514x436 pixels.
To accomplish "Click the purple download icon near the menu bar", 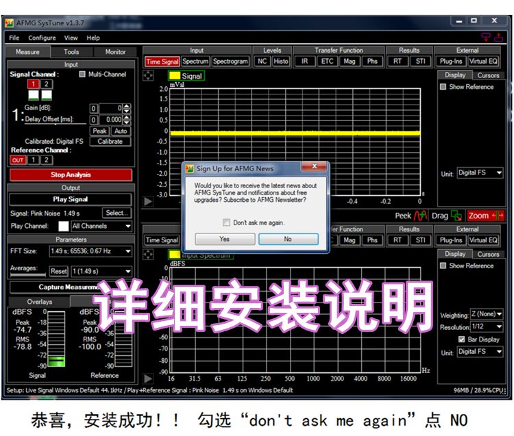I will tap(486, 37).
